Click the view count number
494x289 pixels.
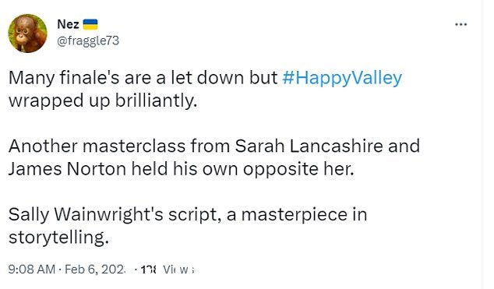148,270
